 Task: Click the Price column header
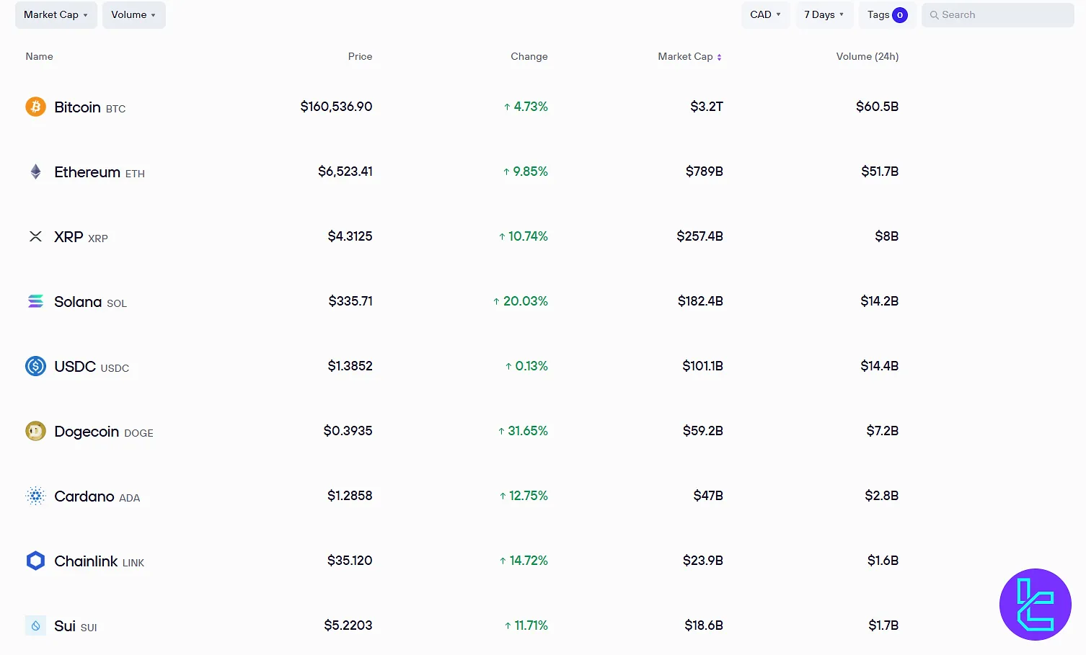[360, 56]
